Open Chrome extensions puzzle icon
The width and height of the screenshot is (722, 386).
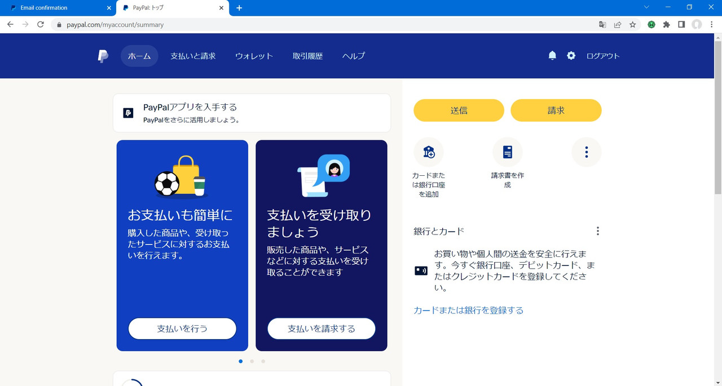(x=666, y=25)
